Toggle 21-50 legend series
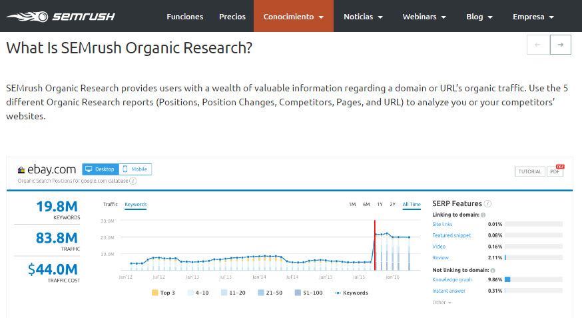The width and height of the screenshot is (582, 318). tap(270, 293)
